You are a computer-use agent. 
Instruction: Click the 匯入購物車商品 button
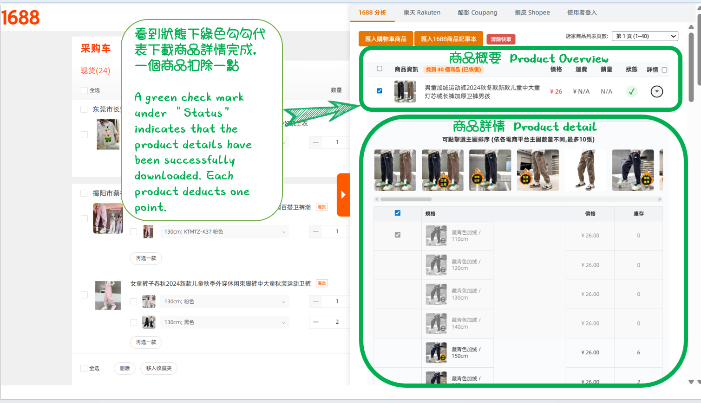[386, 39]
